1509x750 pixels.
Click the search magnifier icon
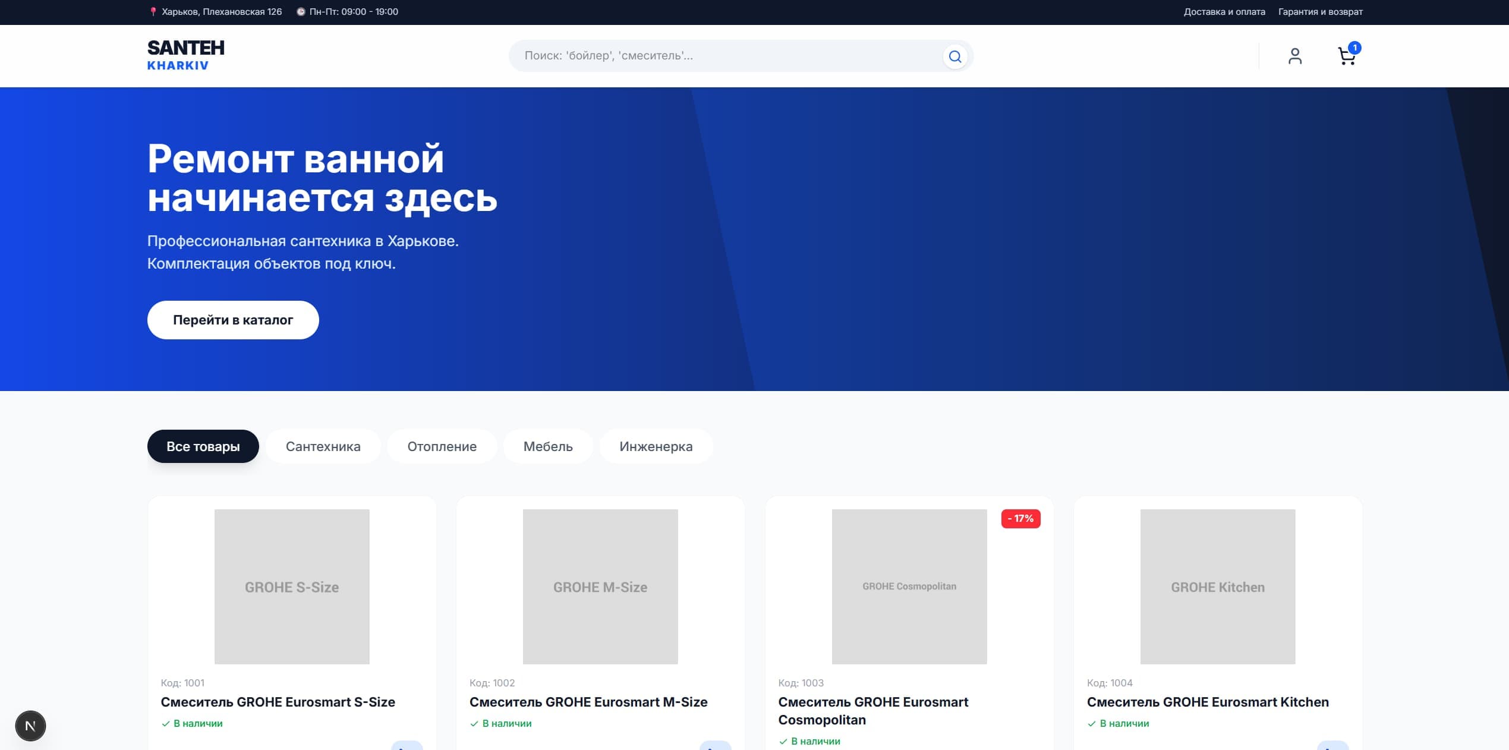point(954,56)
